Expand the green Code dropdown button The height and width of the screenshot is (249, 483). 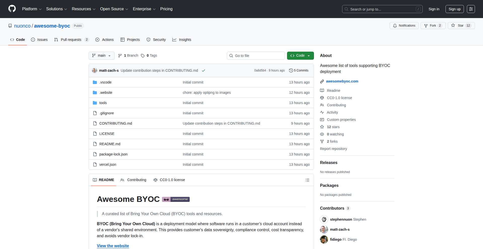click(x=300, y=56)
